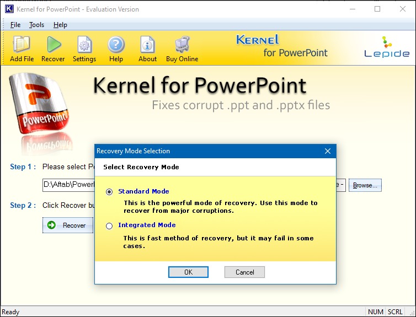Image resolution: width=416 pixels, height=317 pixels.
Task: Click the Standard Mode label text
Action: [x=143, y=191]
